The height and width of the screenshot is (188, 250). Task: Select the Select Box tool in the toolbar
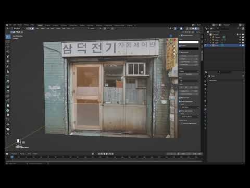point(8,37)
